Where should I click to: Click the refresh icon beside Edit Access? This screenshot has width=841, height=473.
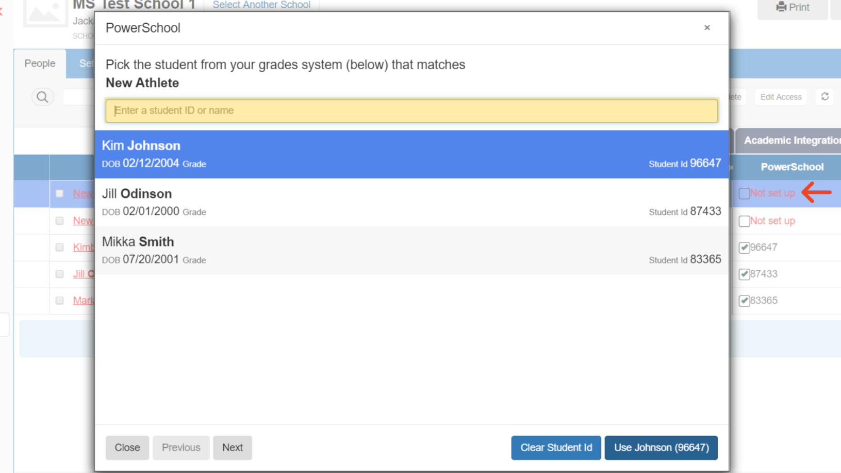click(824, 97)
